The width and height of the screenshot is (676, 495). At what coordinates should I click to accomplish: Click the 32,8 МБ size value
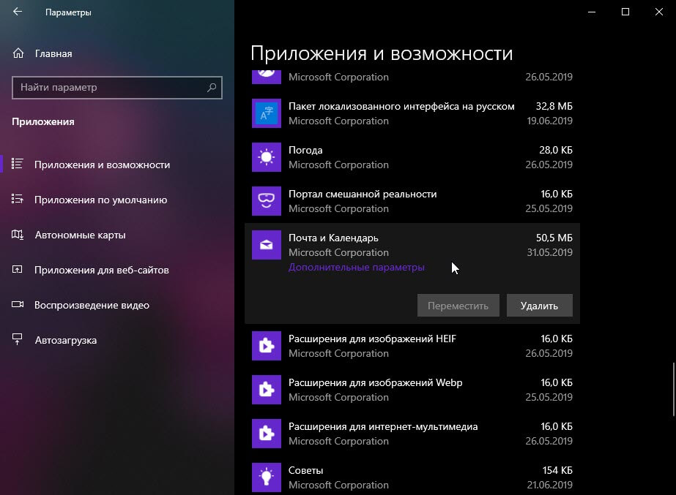(554, 106)
